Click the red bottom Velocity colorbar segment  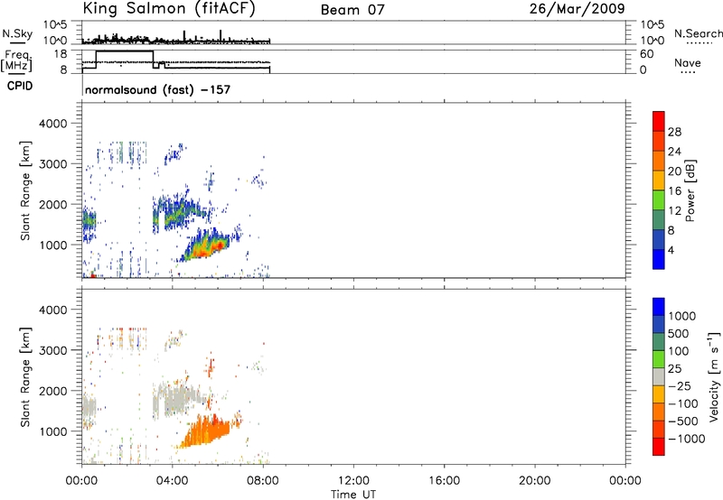point(659,447)
